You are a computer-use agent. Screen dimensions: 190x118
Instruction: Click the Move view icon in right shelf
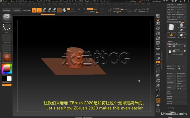click(x=158, y=76)
